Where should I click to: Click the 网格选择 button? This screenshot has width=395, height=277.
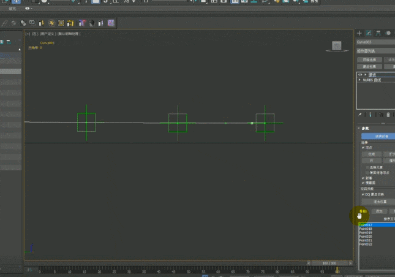369,59
